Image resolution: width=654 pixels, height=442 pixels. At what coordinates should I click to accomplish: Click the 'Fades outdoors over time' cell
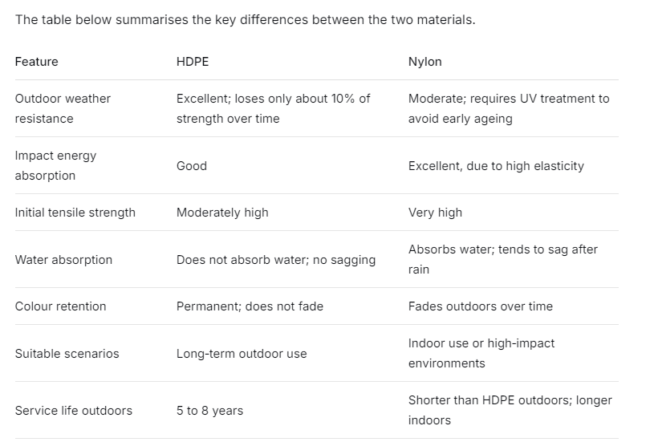pyautogui.click(x=480, y=306)
